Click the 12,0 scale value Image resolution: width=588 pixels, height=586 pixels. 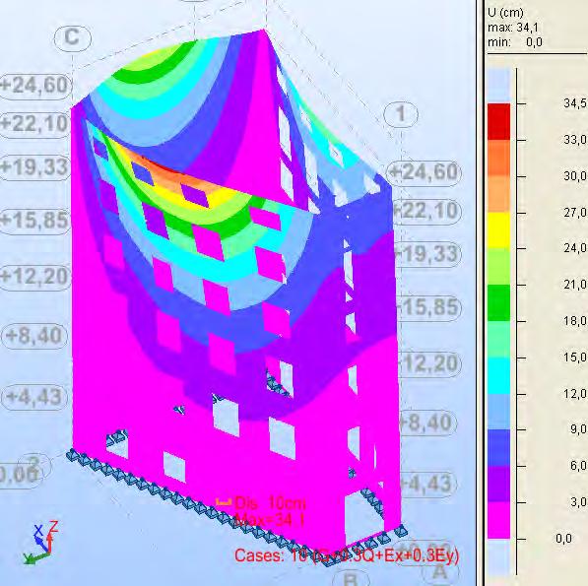575,394
